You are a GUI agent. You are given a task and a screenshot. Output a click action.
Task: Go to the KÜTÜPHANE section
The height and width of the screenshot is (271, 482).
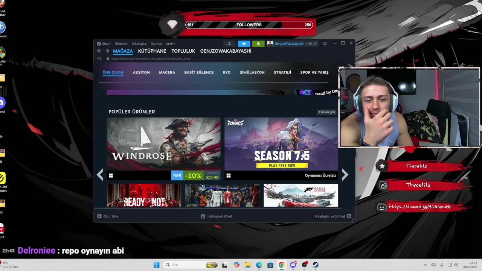point(152,51)
